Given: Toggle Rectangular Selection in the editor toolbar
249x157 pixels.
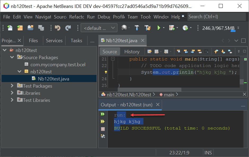Looking at the screenshot, I should click(206, 51).
